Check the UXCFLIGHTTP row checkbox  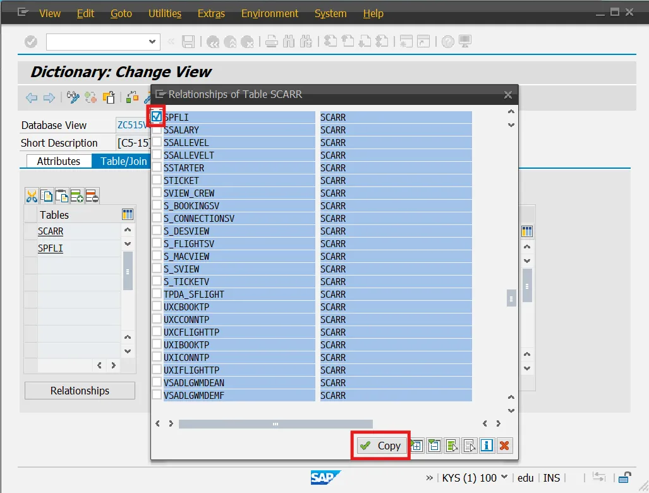pos(157,332)
